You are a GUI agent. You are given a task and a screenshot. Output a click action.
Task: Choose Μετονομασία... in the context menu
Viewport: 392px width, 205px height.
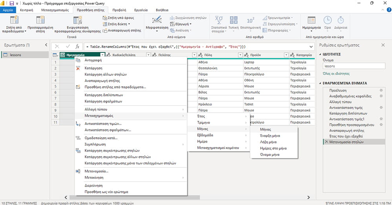(131, 171)
